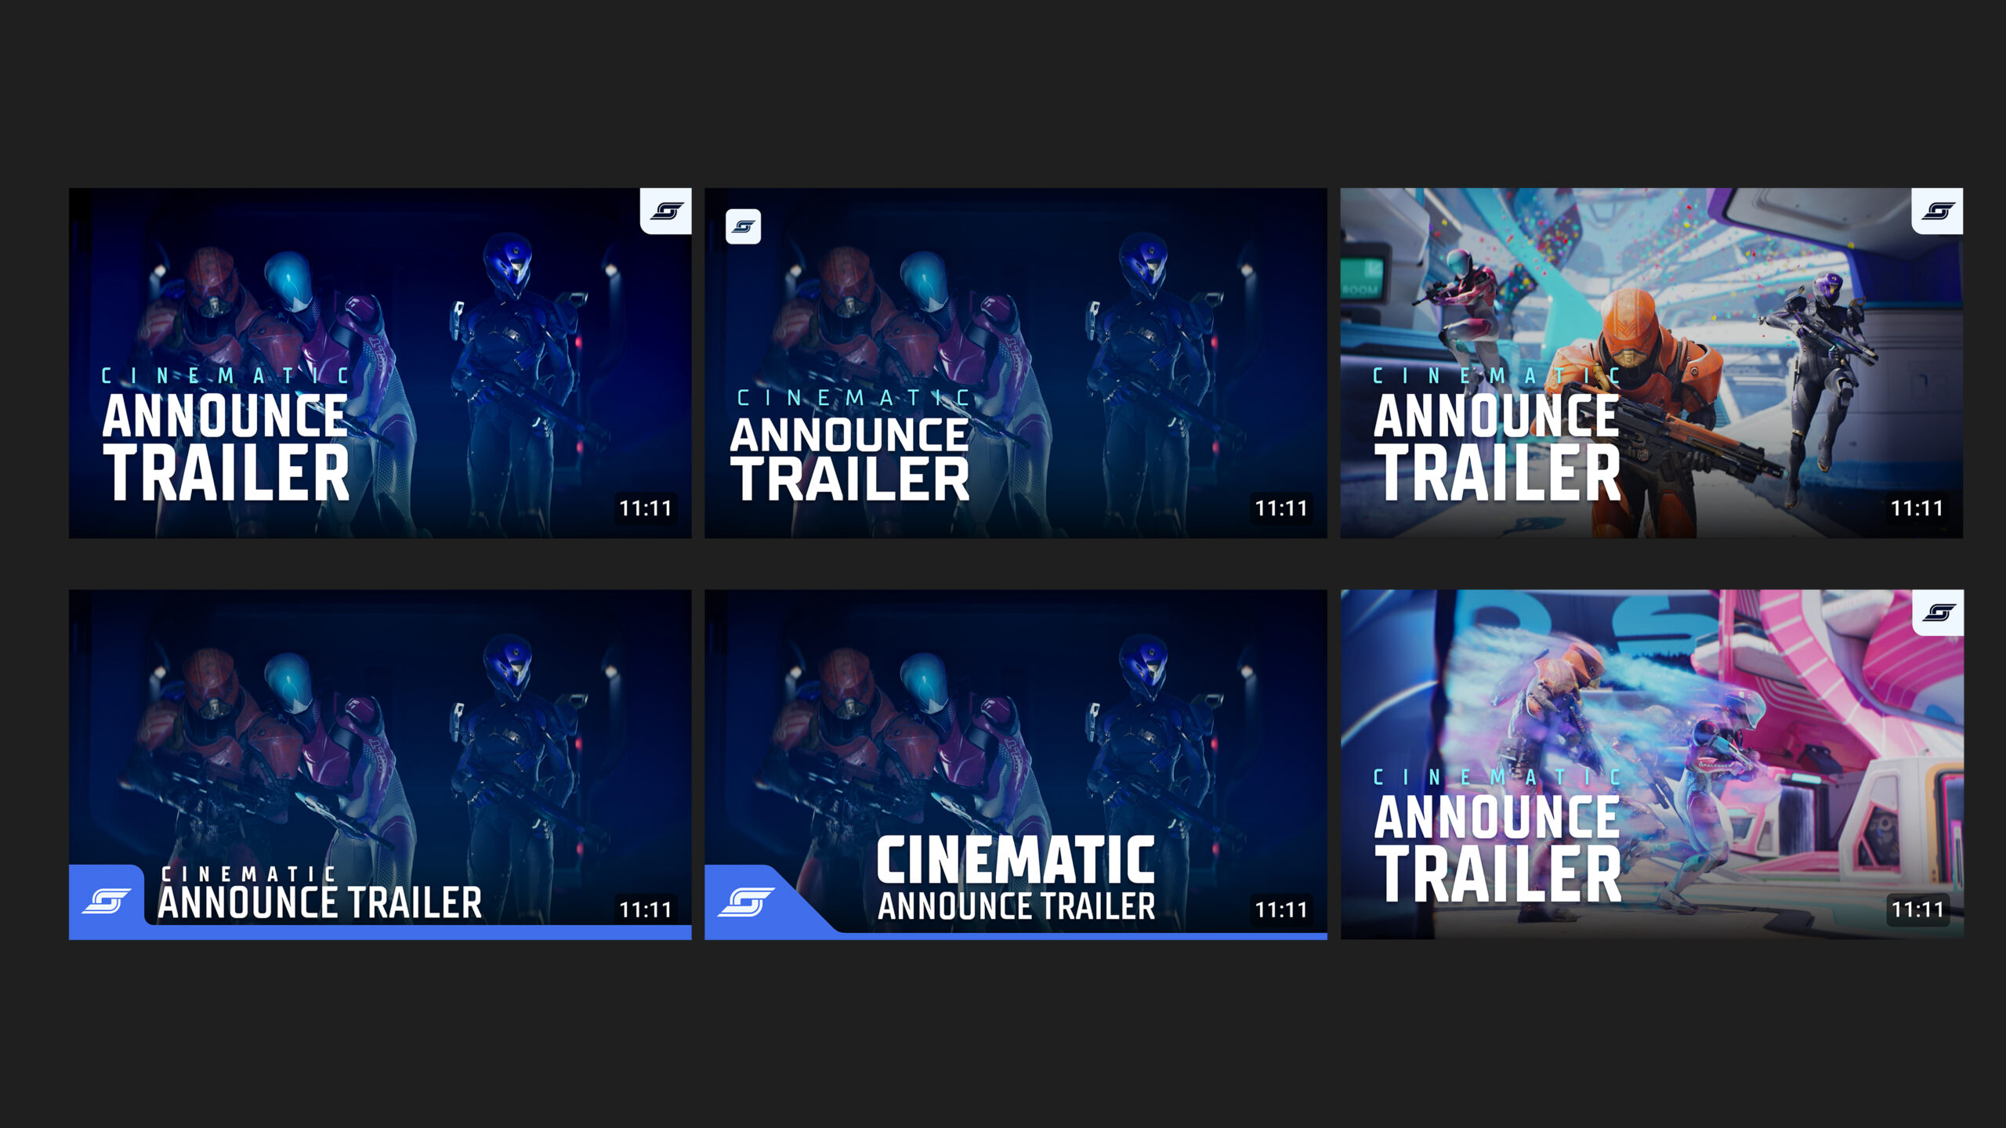This screenshot has width=2006, height=1128.
Task: Click white S logo in rectangular blue banner
Action: [107, 901]
